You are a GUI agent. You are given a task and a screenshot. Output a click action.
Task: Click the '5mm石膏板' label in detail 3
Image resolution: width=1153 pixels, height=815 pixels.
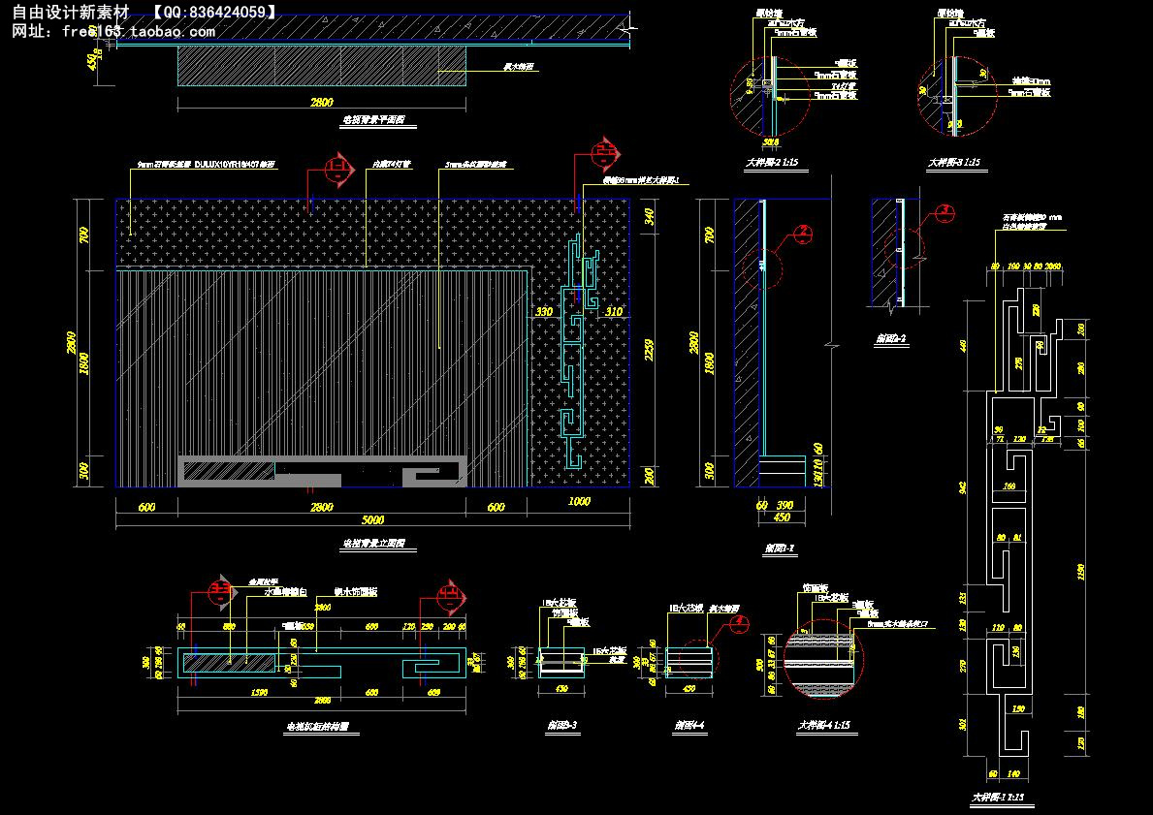click(1030, 93)
